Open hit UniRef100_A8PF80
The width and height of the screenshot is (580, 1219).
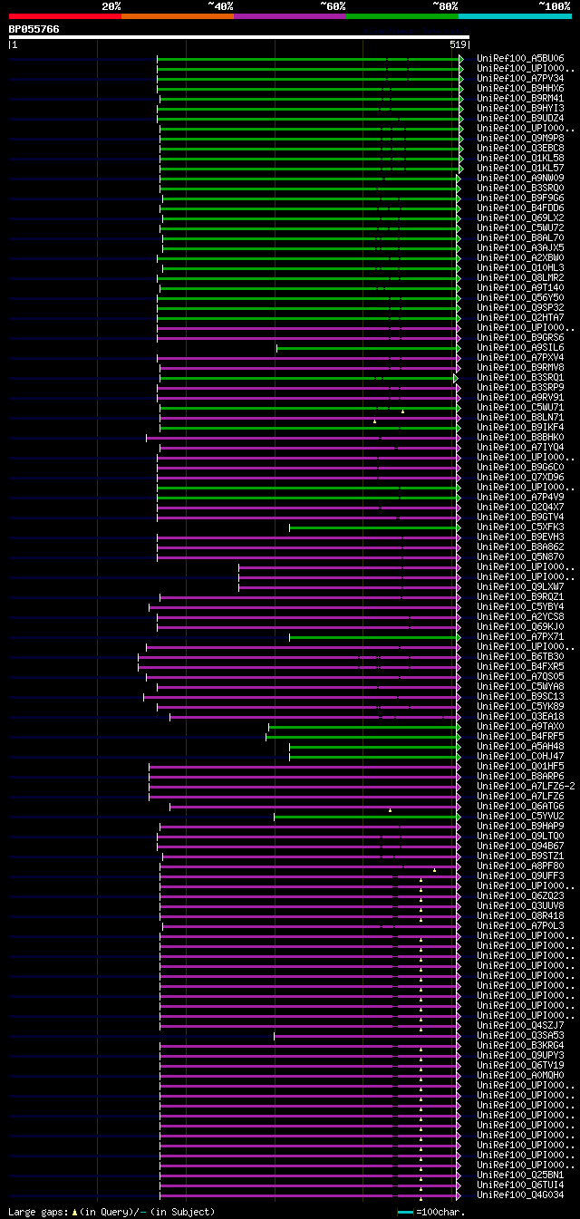pyautogui.click(x=520, y=866)
